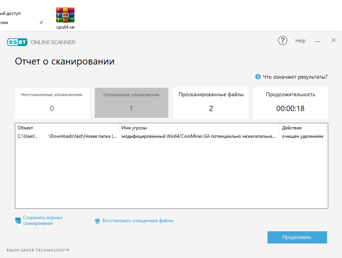The width and height of the screenshot is (342, 258).
Task: Click the cpu64.rar file name
Action: coord(65,27)
